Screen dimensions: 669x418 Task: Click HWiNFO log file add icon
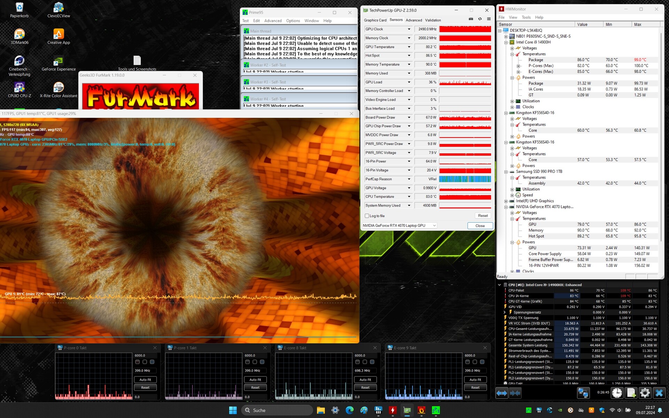pyautogui.click(x=631, y=393)
